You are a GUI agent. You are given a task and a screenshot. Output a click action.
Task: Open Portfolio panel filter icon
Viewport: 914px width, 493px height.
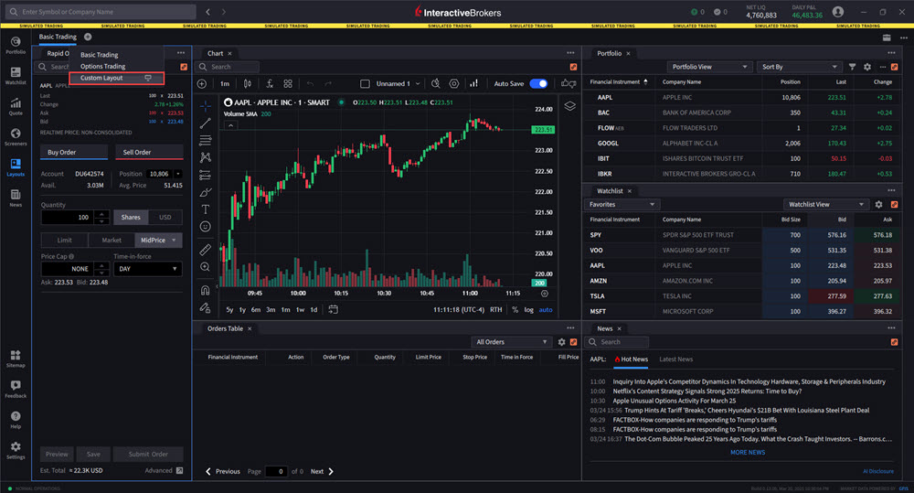click(x=852, y=67)
